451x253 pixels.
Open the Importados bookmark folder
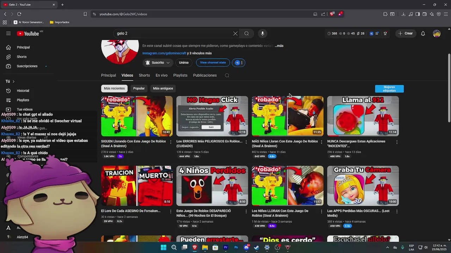click(x=60, y=22)
